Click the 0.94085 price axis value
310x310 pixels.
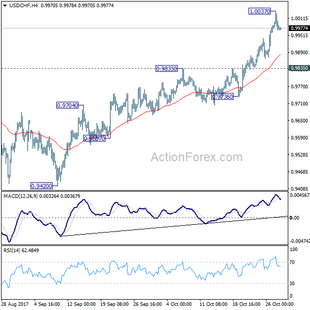pos(299,189)
